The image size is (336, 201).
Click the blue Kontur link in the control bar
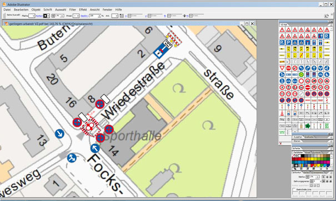click(x=39, y=16)
